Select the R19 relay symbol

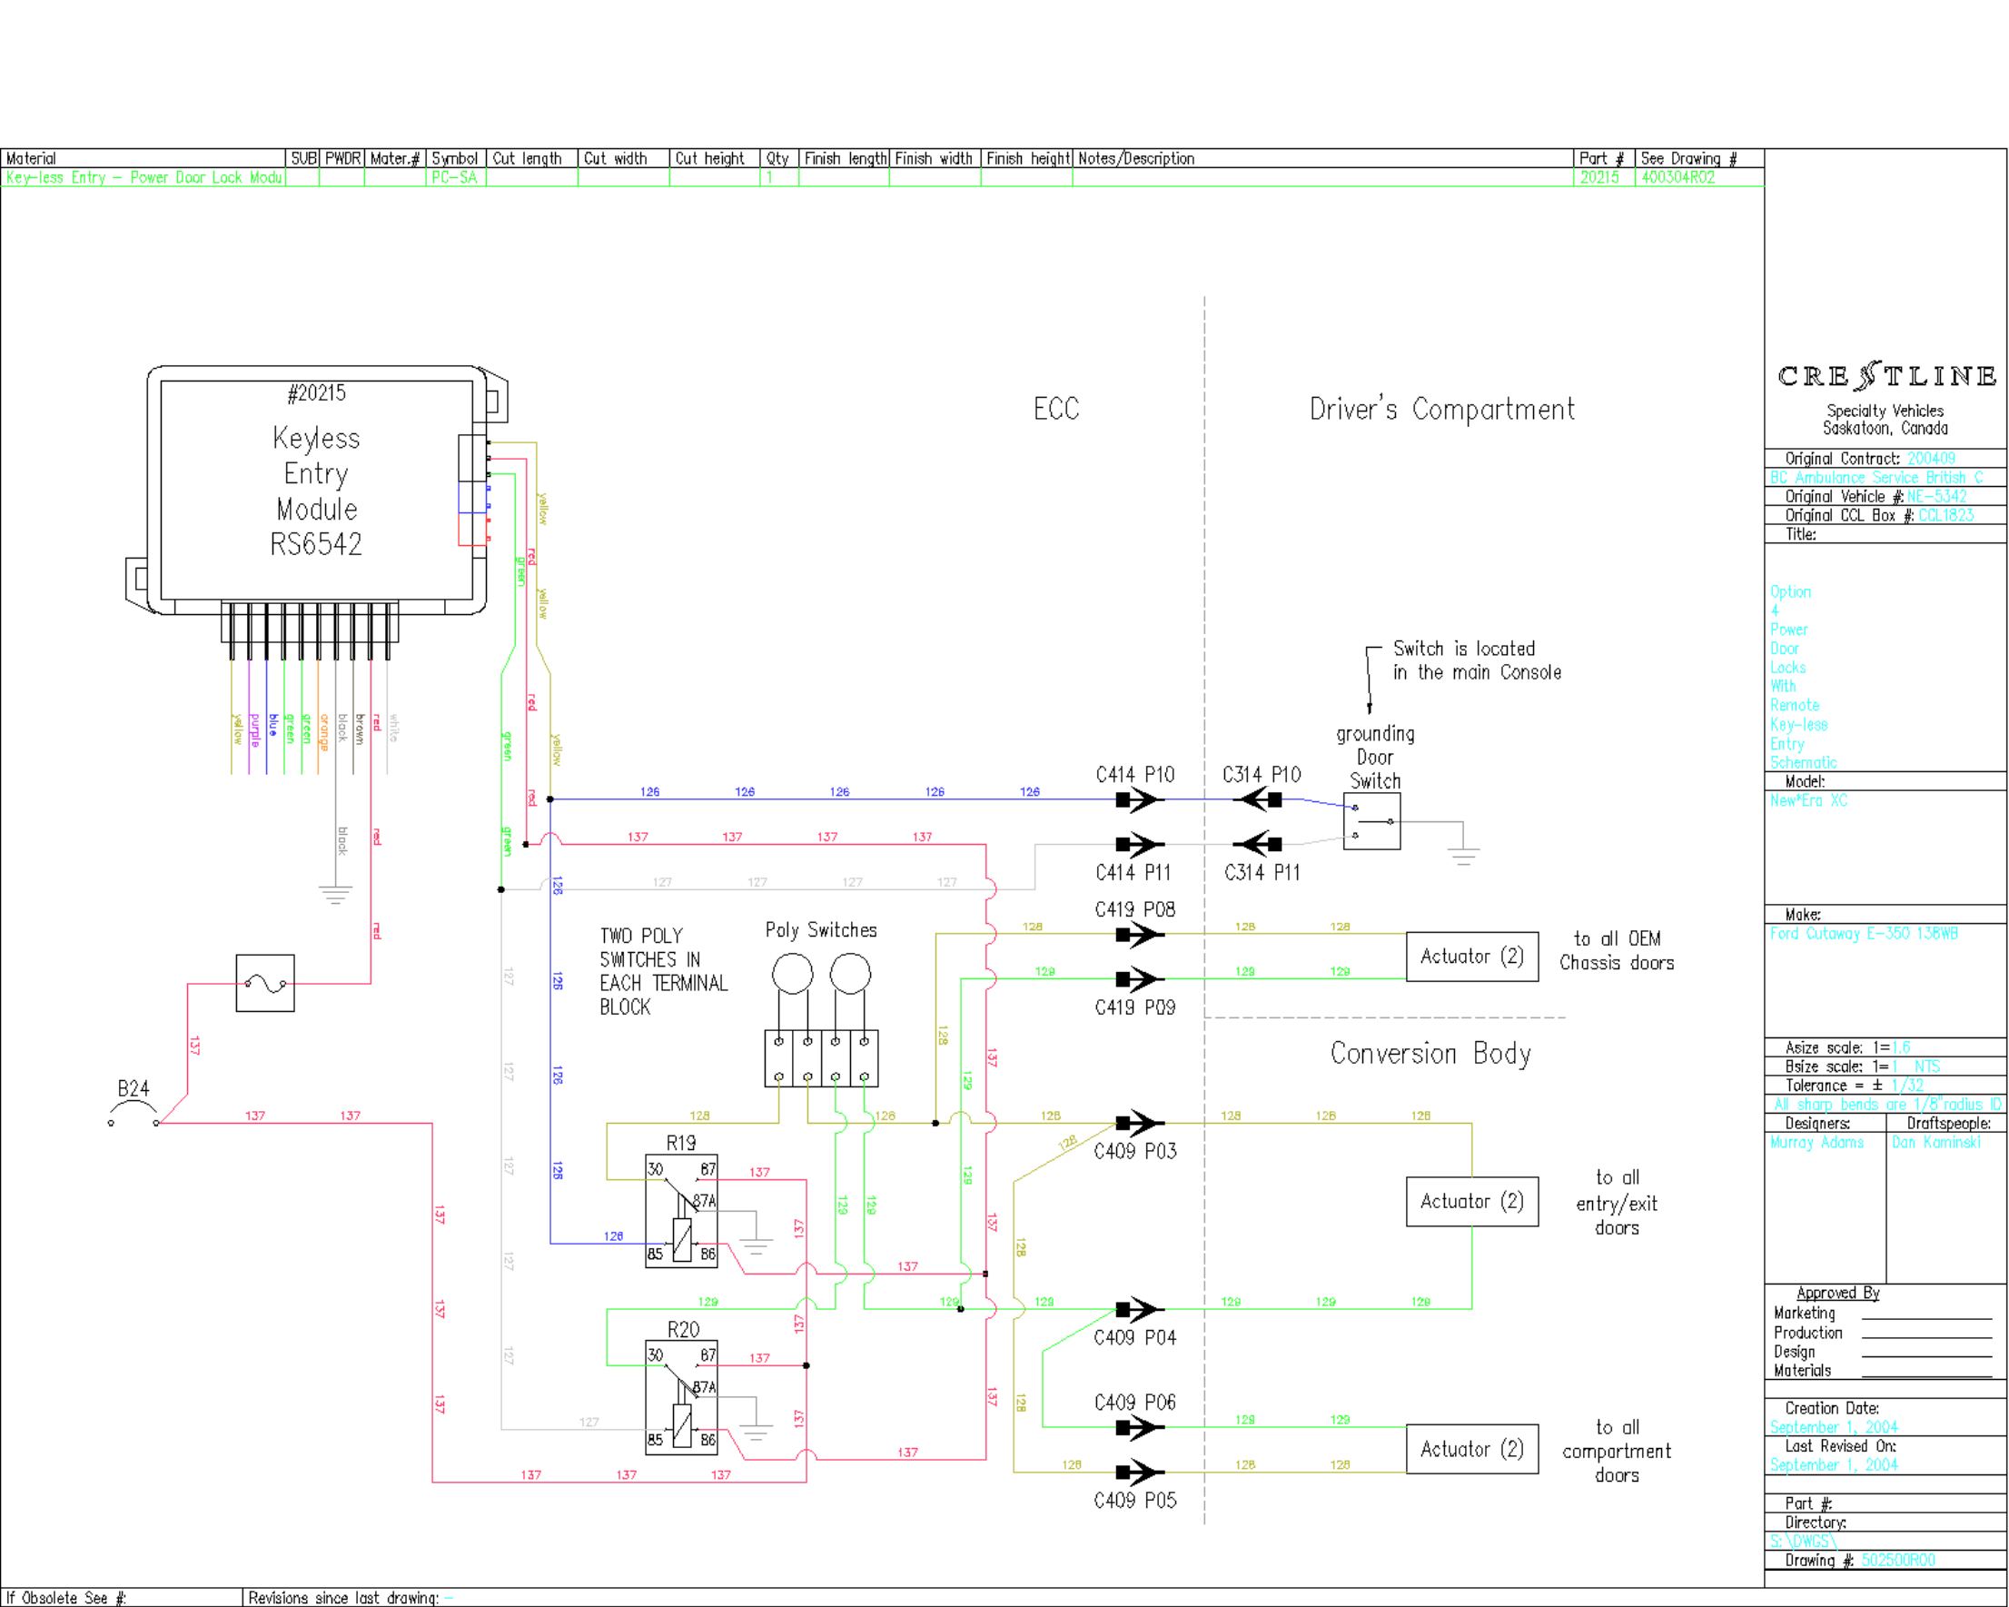[x=681, y=1210]
